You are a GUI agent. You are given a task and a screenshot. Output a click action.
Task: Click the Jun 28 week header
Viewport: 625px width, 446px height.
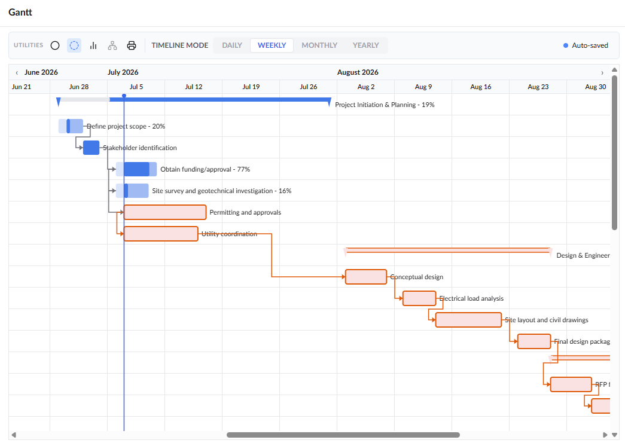[79, 87]
